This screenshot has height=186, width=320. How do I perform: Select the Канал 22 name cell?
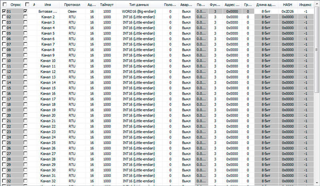tap(48, 126)
